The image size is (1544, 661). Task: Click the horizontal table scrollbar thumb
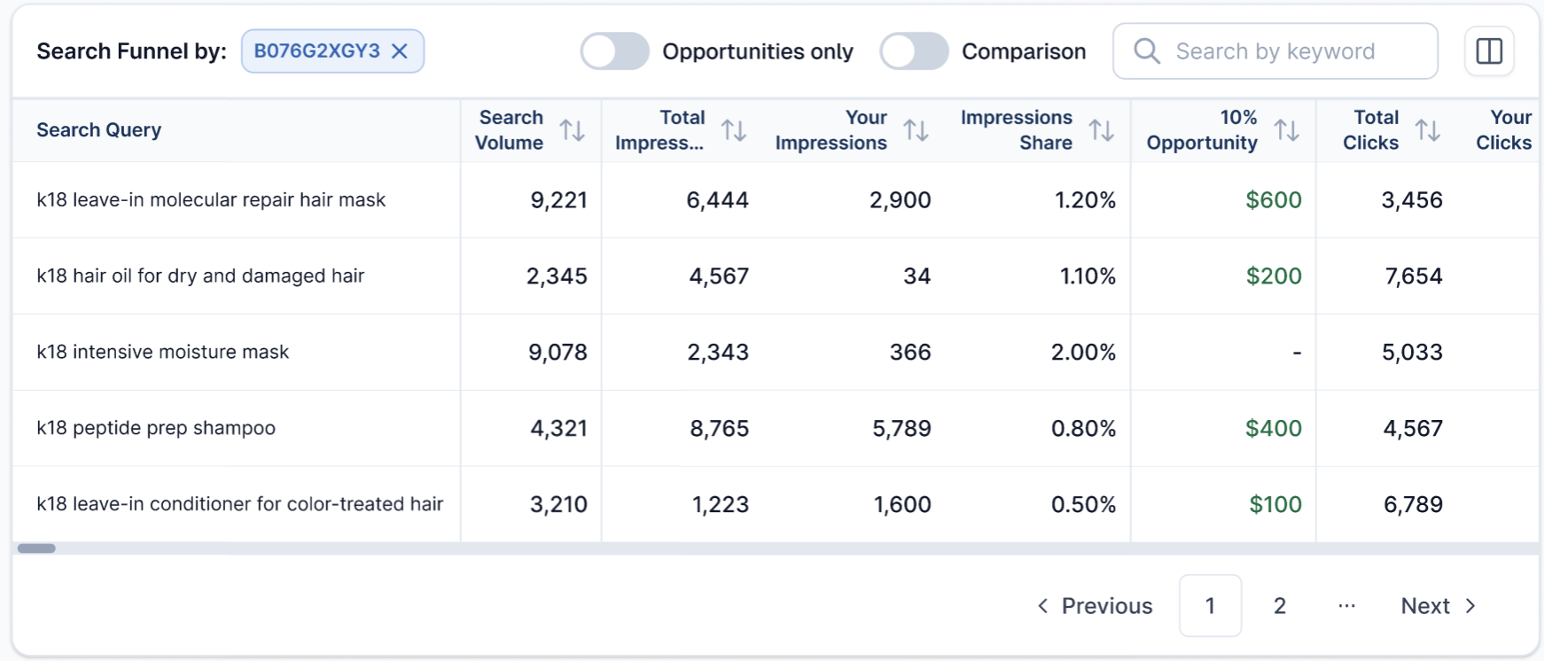tap(36, 548)
